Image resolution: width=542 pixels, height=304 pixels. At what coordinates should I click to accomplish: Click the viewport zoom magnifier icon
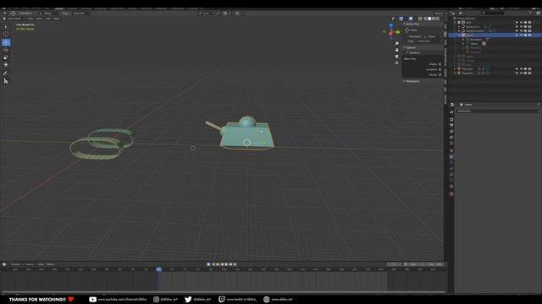coord(397,43)
